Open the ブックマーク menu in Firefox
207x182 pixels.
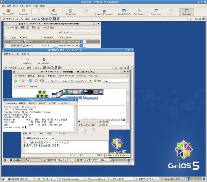coord(66,76)
